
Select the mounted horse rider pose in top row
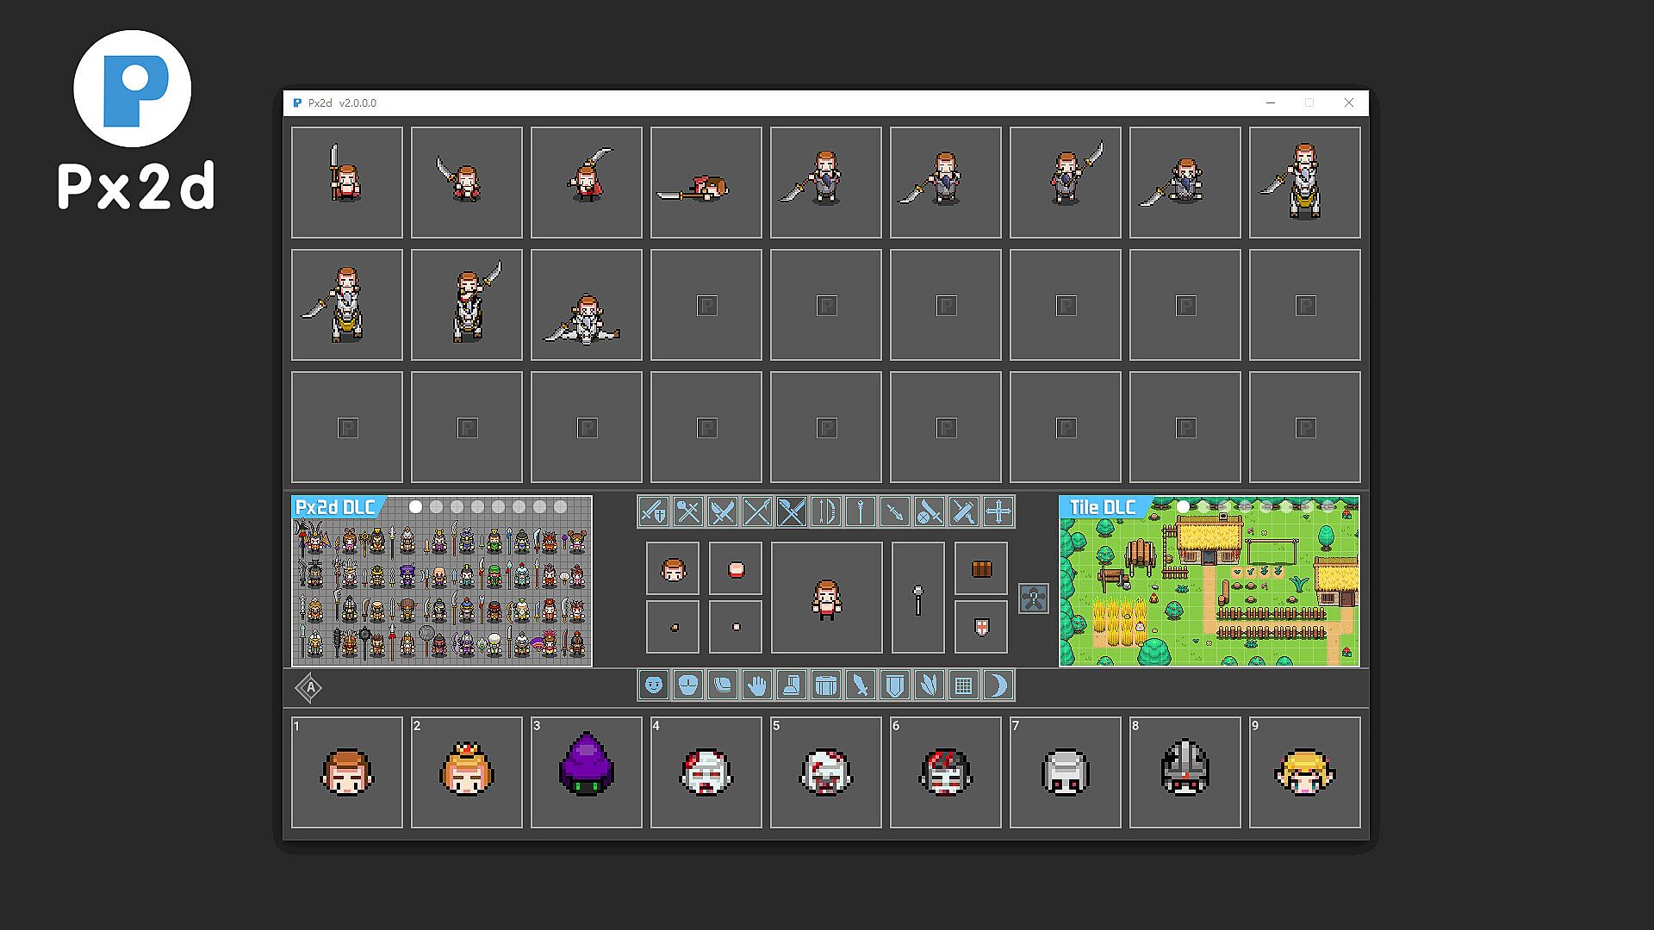point(1304,183)
